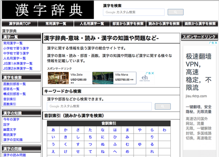219x157 pixels.
Task: Open the 漢字辞典TOP menu item
Action: pos(20,23)
